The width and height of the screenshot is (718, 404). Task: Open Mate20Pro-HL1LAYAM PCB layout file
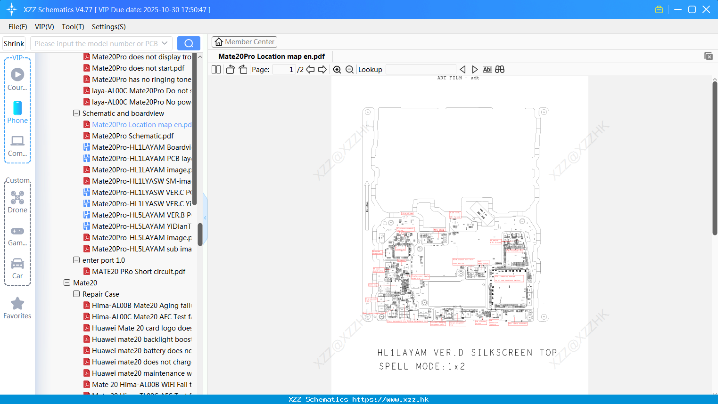138,159
